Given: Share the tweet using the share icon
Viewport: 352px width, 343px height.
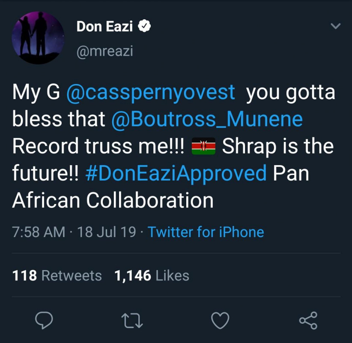Looking at the screenshot, I should click(x=308, y=320).
